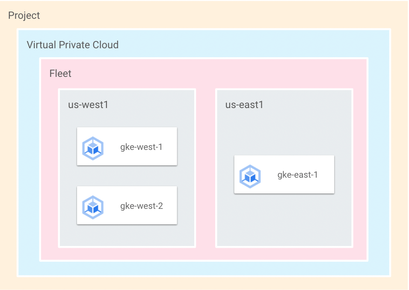Click the us-west1 region label

tap(88, 105)
